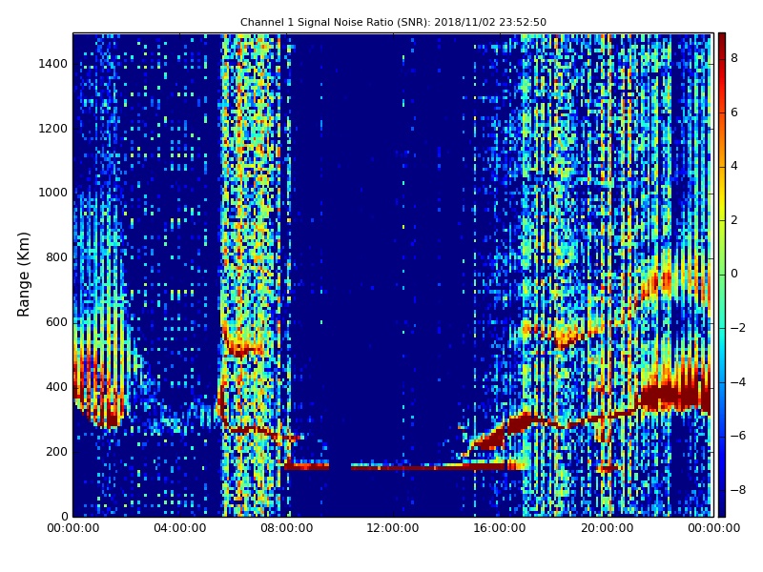Click the dark red top of colorbar
The image size is (763, 572).
pos(722,41)
